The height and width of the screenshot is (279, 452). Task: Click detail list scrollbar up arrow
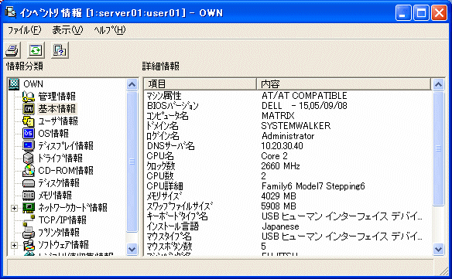438,85
